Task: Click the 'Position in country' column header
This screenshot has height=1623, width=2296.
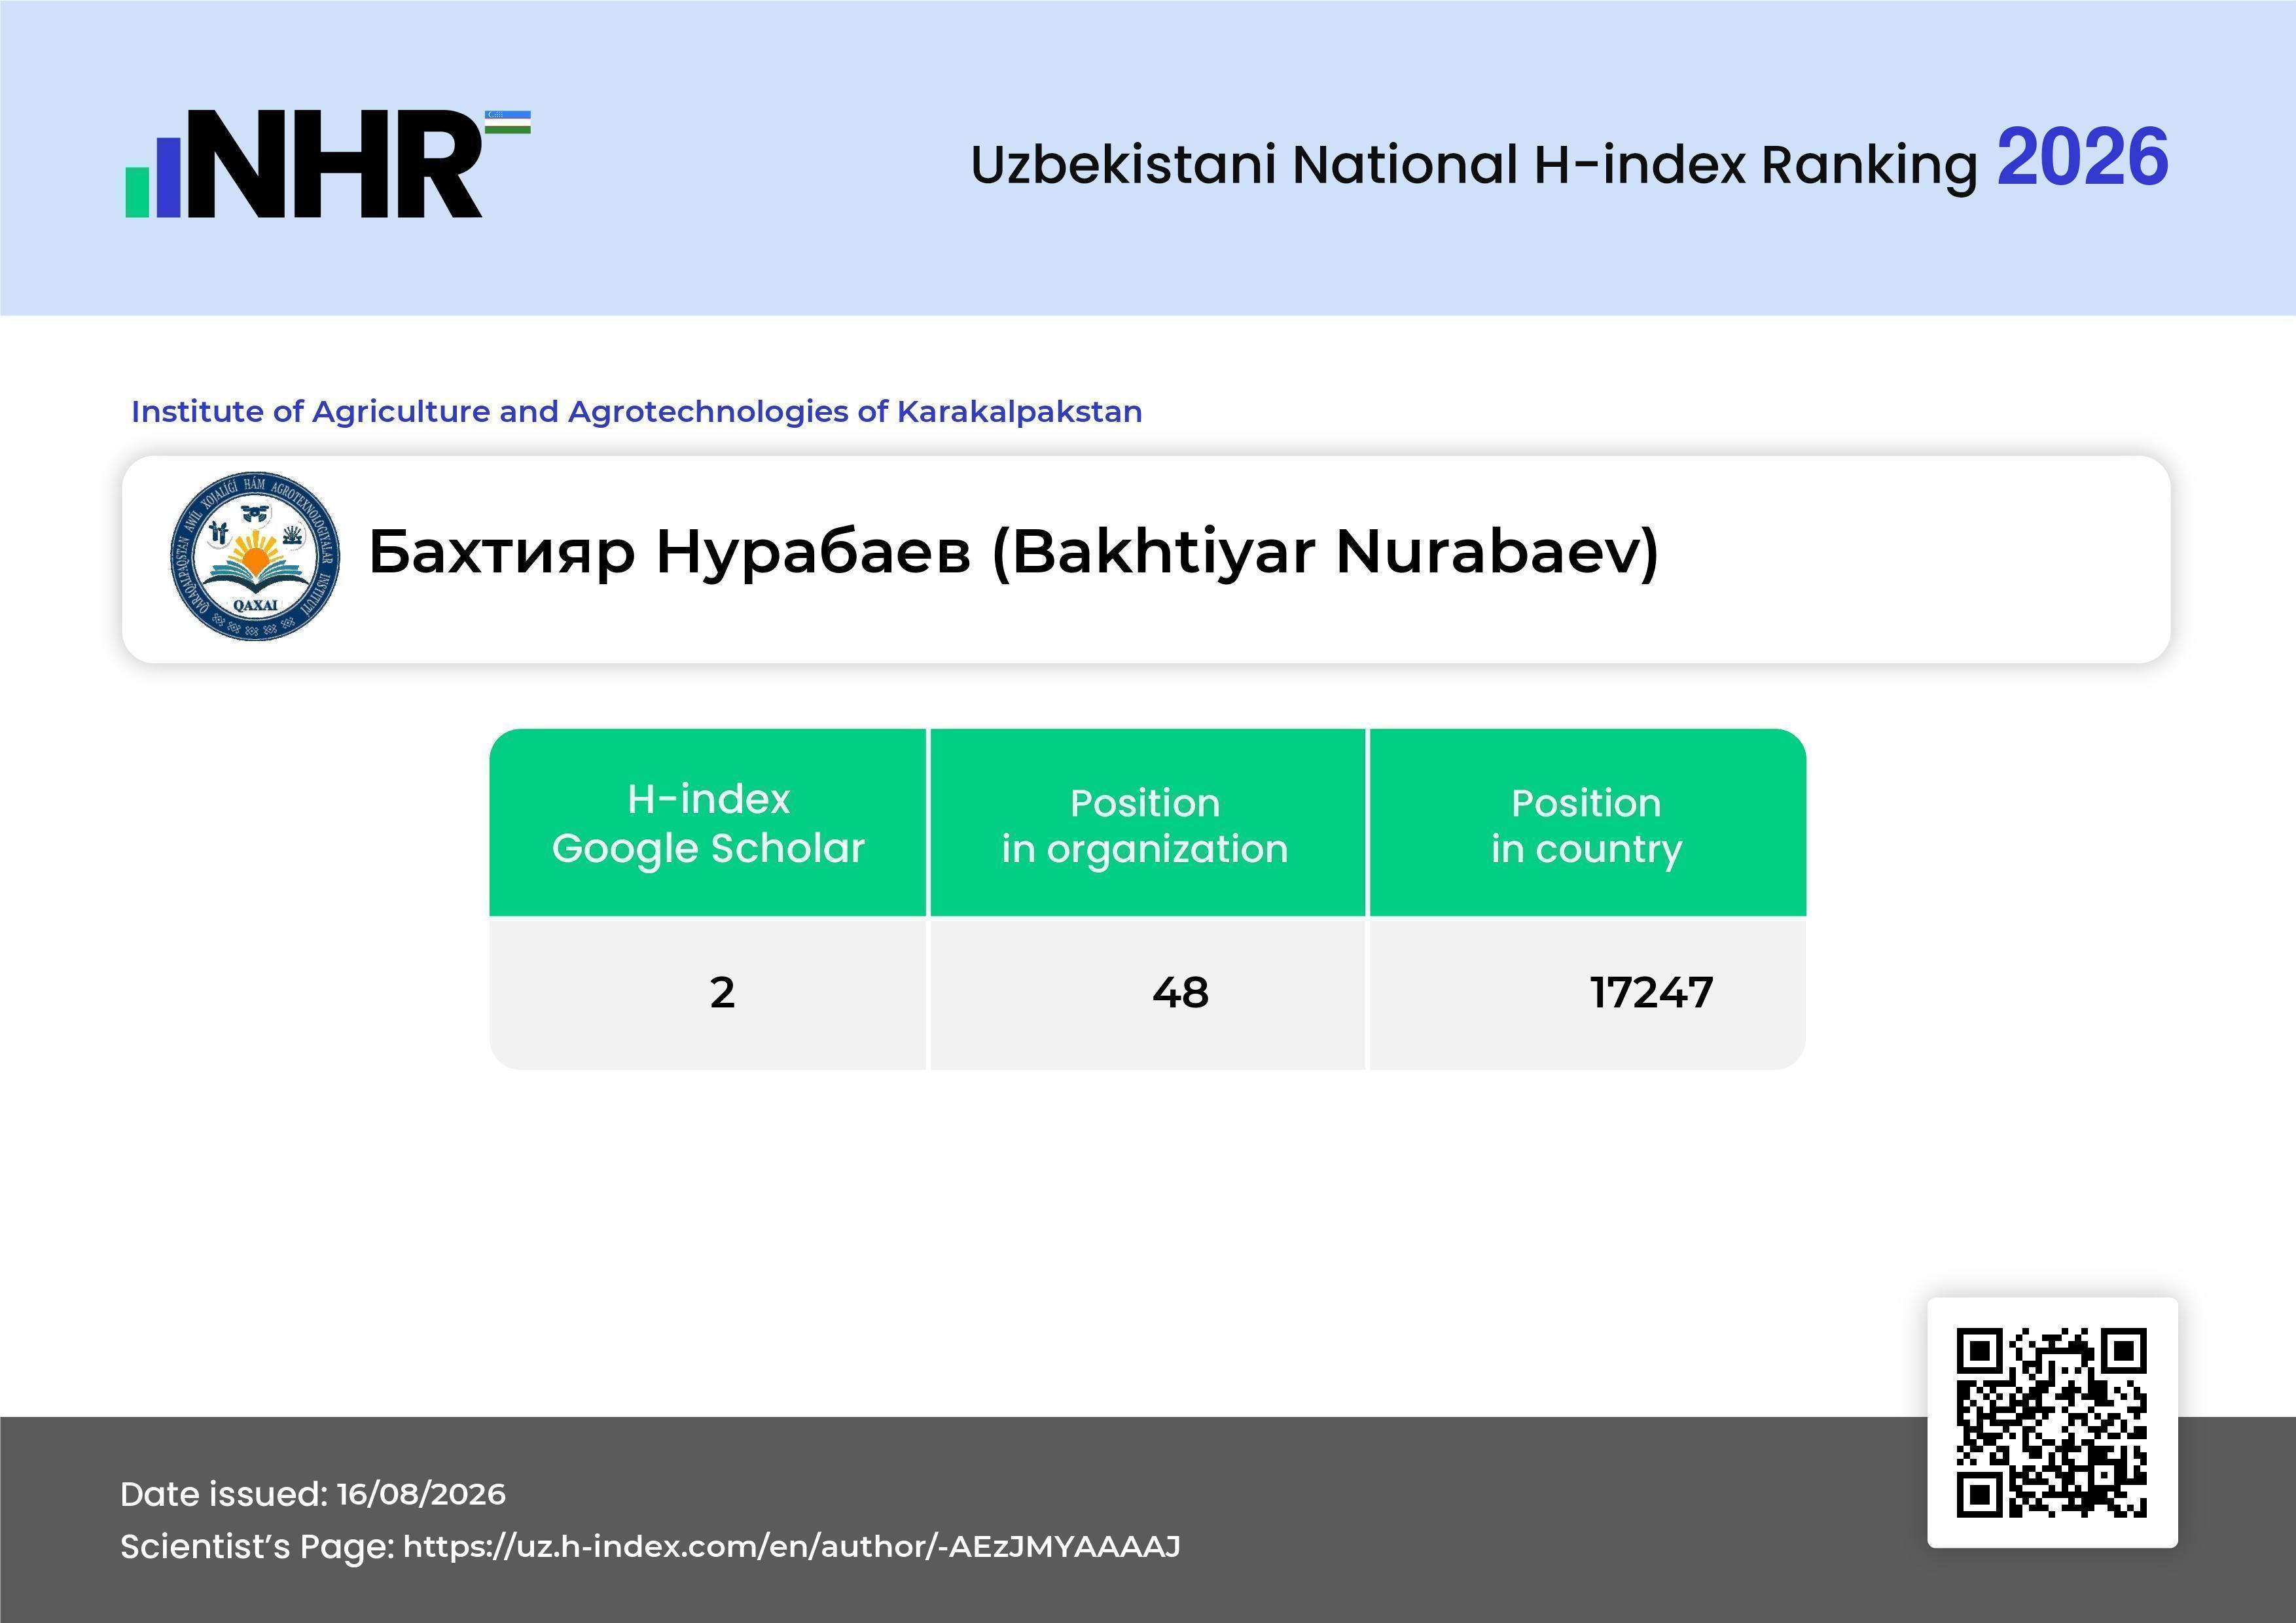Action: pos(1587,822)
